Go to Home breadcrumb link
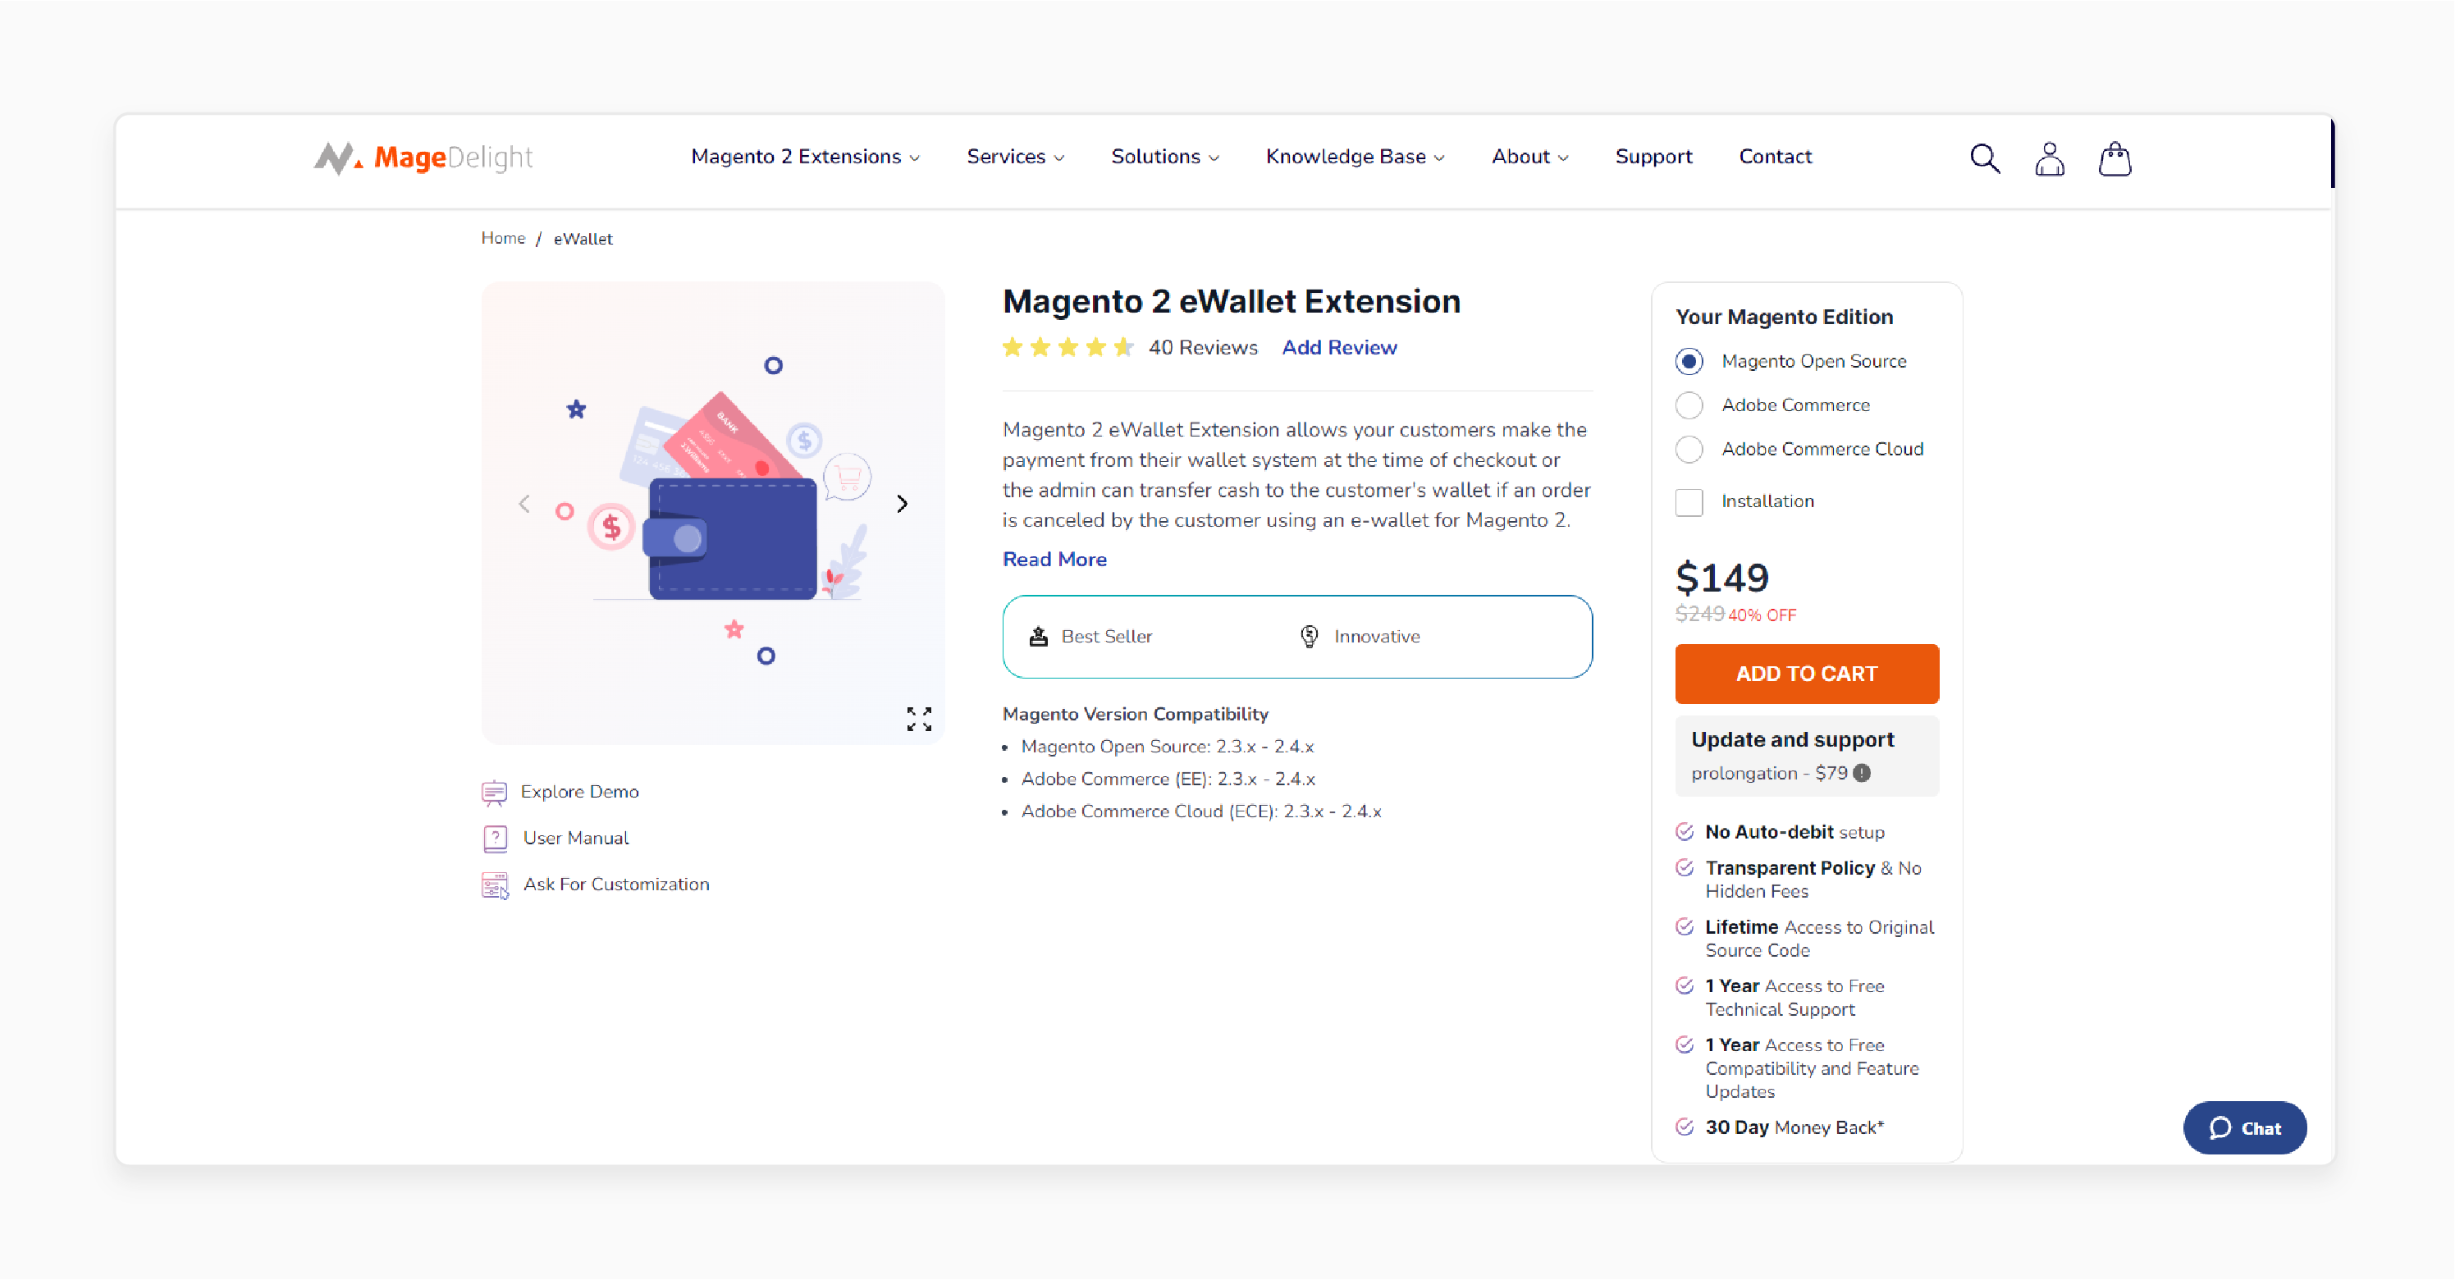 (x=502, y=238)
